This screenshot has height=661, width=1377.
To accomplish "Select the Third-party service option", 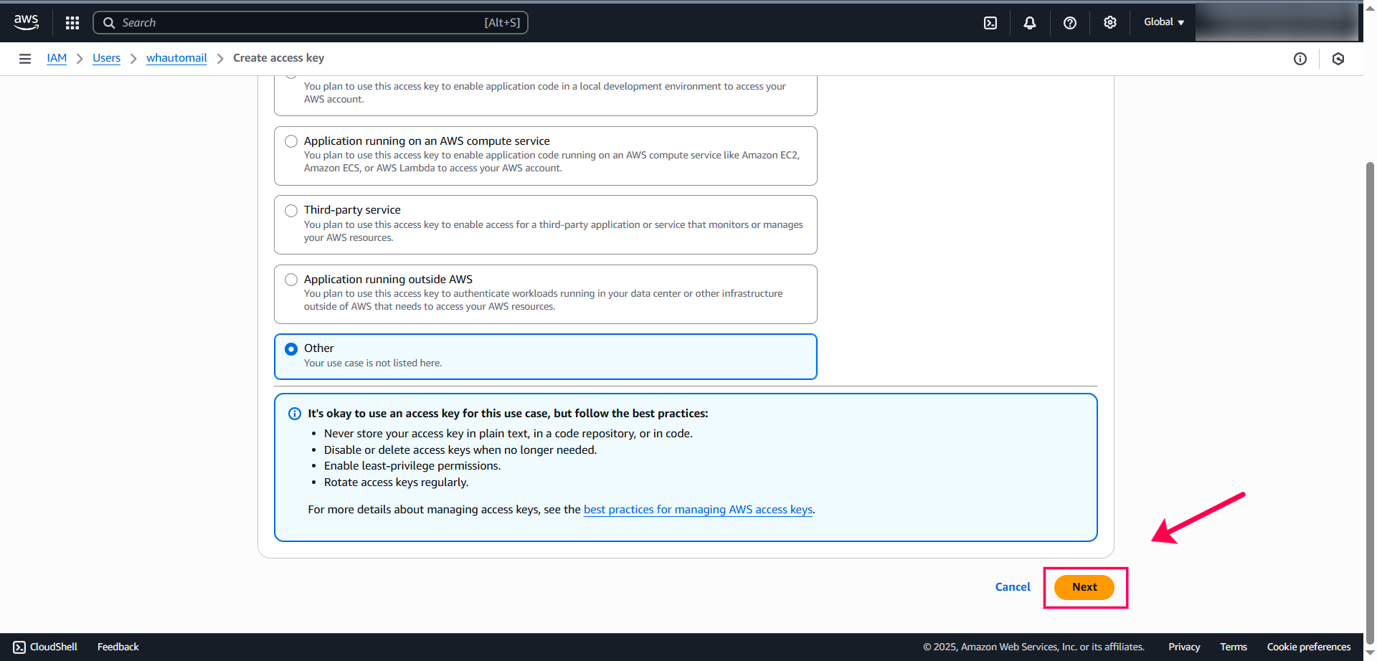I will point(291,211).
